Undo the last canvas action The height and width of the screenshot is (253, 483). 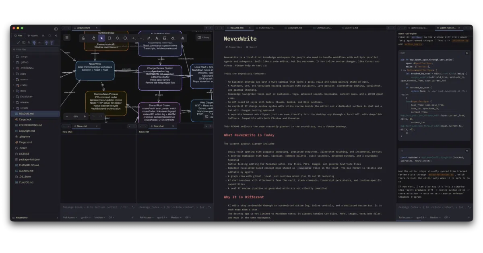click(93, 116)
